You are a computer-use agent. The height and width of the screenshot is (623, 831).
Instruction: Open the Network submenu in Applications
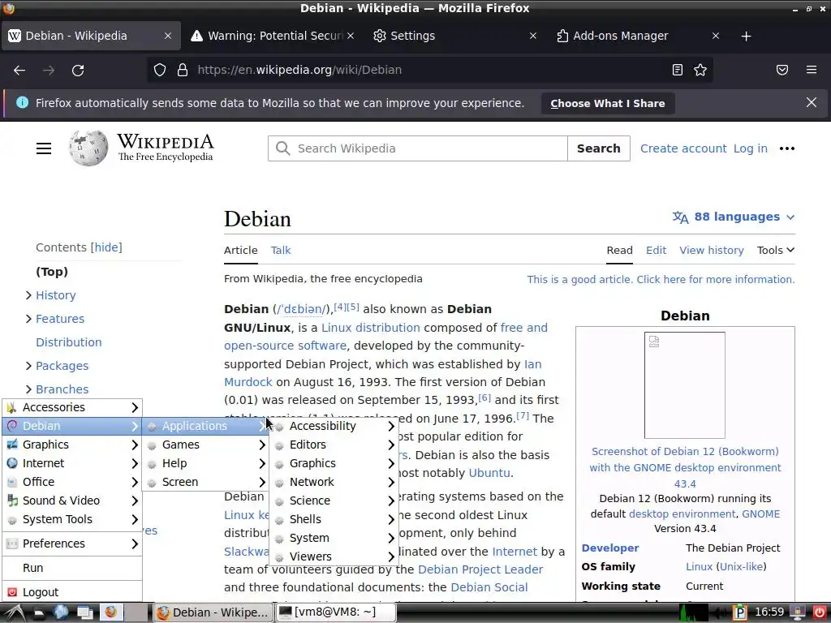(334, 482)
